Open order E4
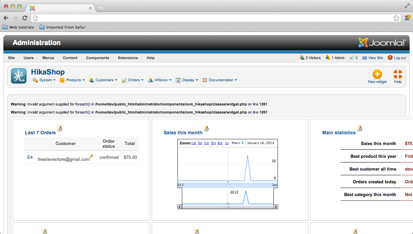413x234 pixels. pyautogui.click(x=30, y=157)
